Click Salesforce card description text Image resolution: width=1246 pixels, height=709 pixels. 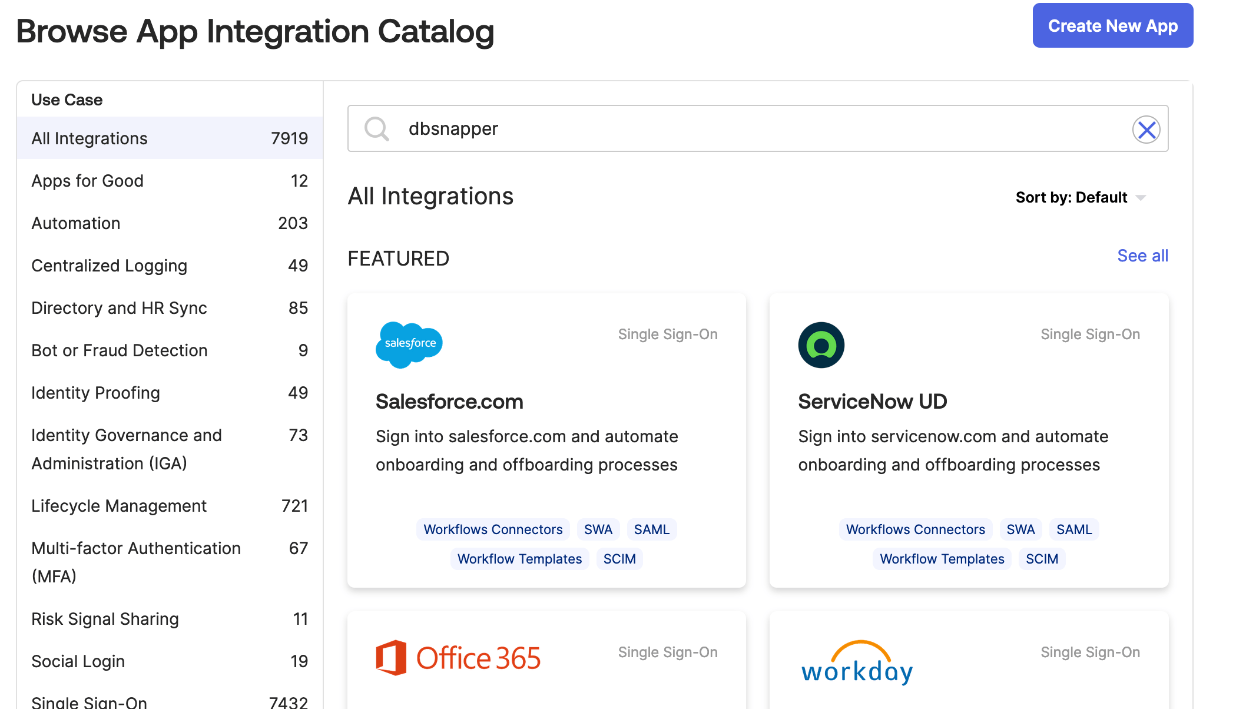coord(527,450)
